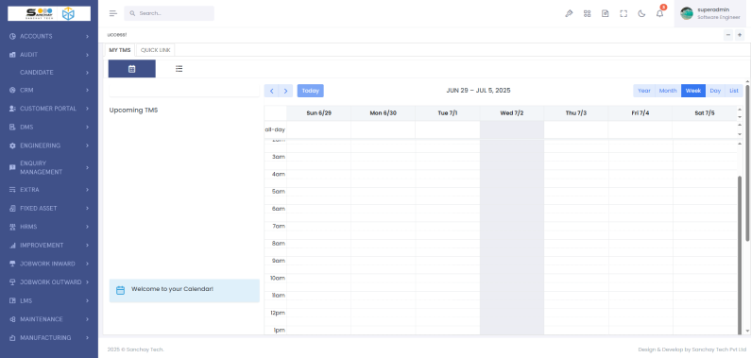
Task: Click the header Search field
Action: pos(169,13)
